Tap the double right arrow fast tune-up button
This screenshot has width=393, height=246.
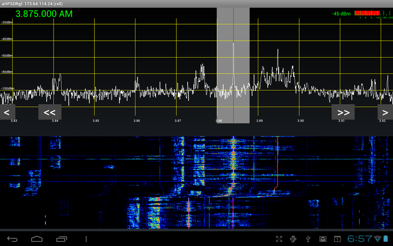343,112
